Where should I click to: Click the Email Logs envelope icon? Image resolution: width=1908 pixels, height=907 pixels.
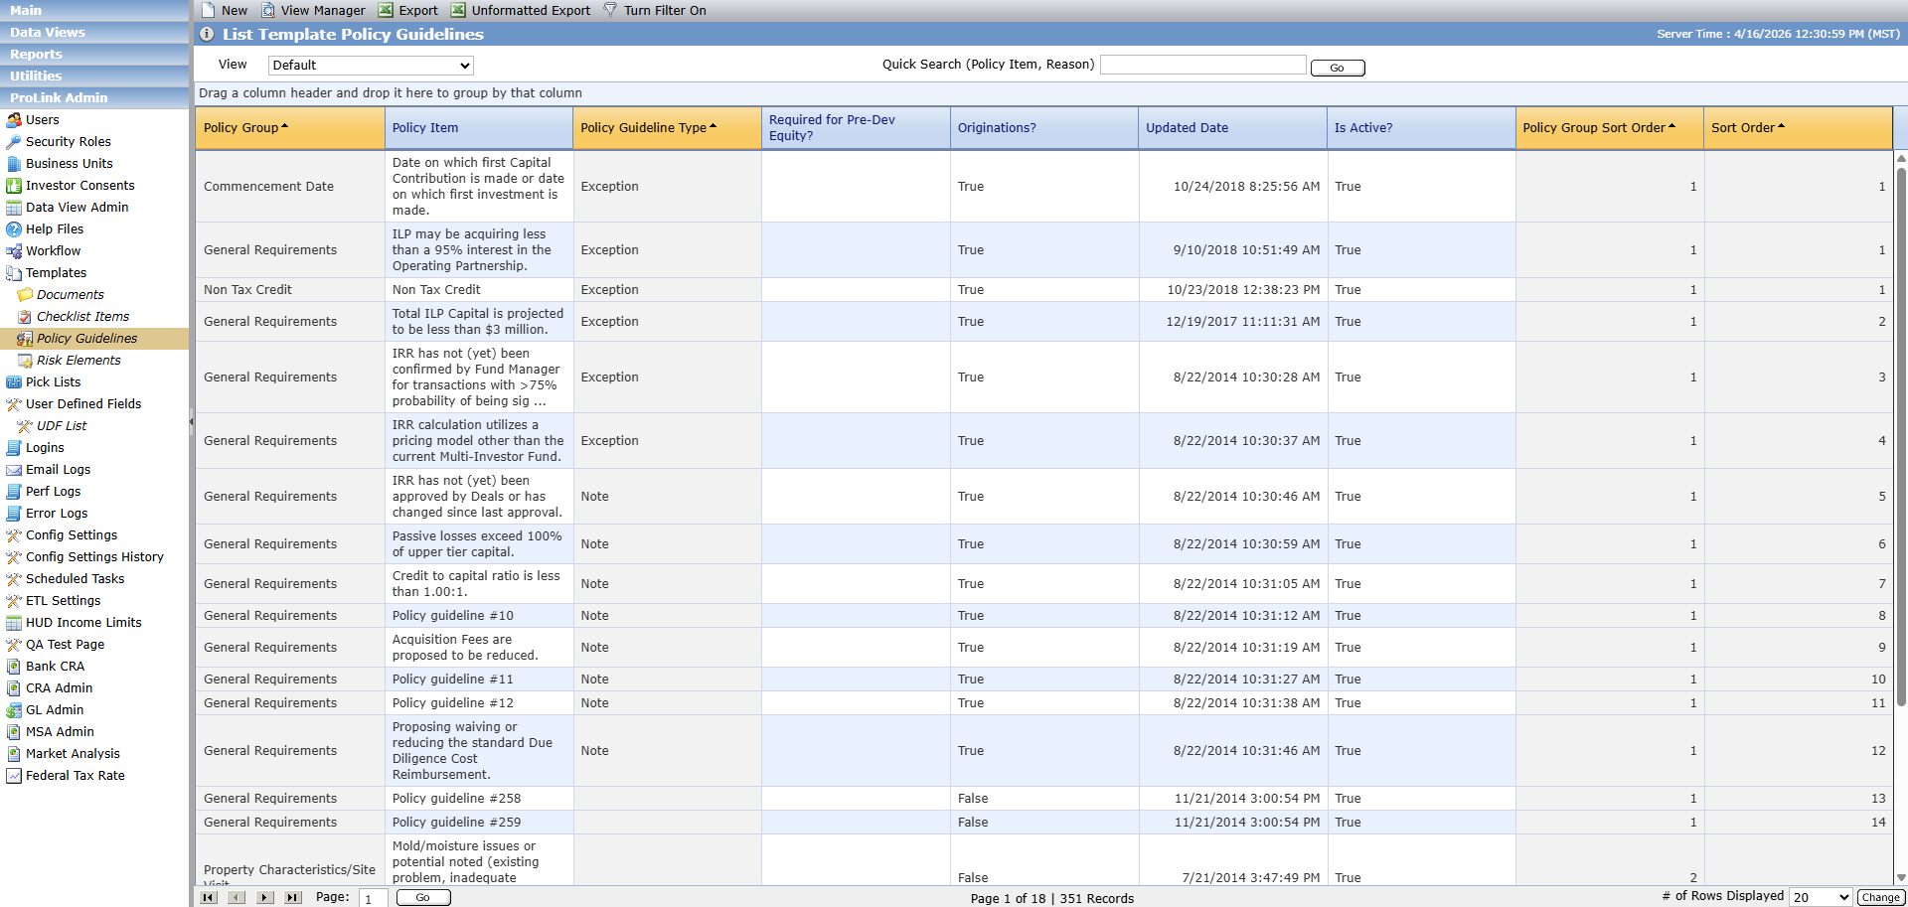click(14, 470)
